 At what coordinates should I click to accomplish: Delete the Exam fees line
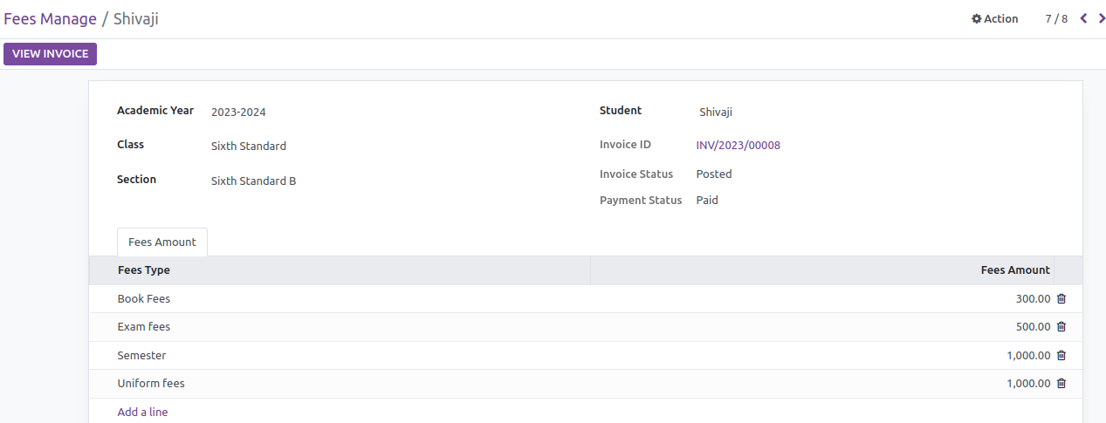tap(1061, 327)
